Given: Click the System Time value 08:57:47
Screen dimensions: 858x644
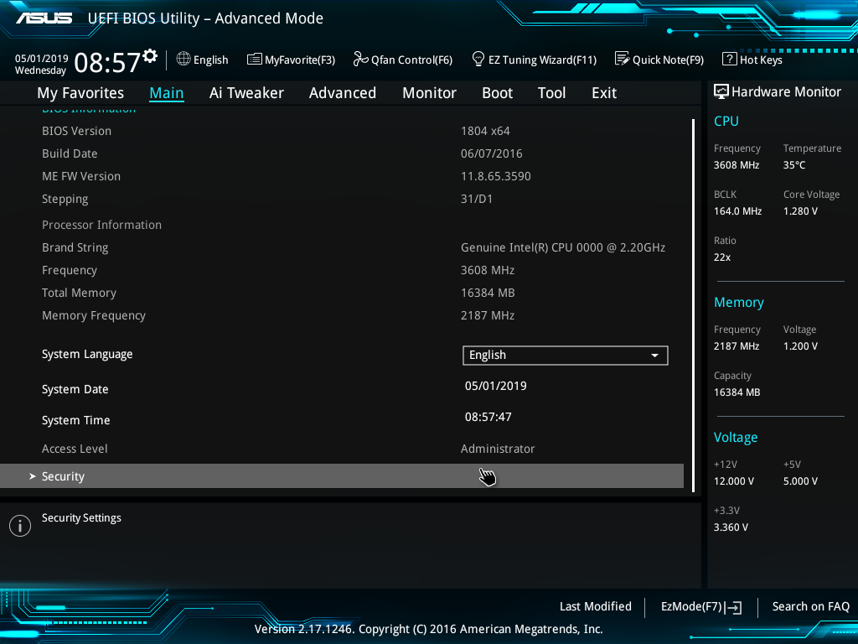Looking at the screenshot, I should coord(488,418).
